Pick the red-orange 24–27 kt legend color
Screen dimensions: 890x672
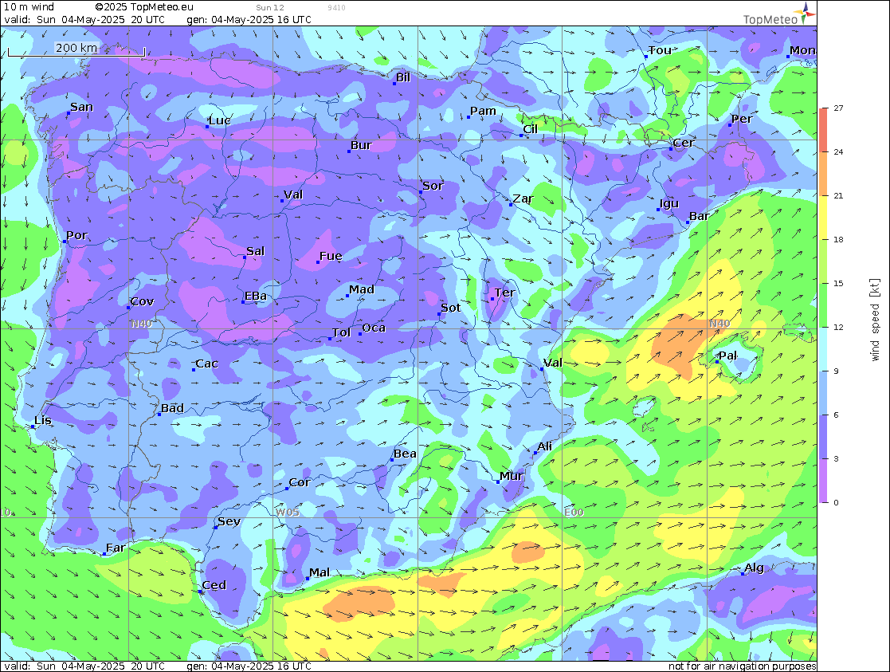[824, 129]
